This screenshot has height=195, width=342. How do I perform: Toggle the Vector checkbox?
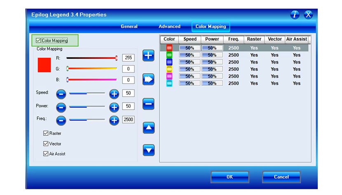(x=46, y=144)
